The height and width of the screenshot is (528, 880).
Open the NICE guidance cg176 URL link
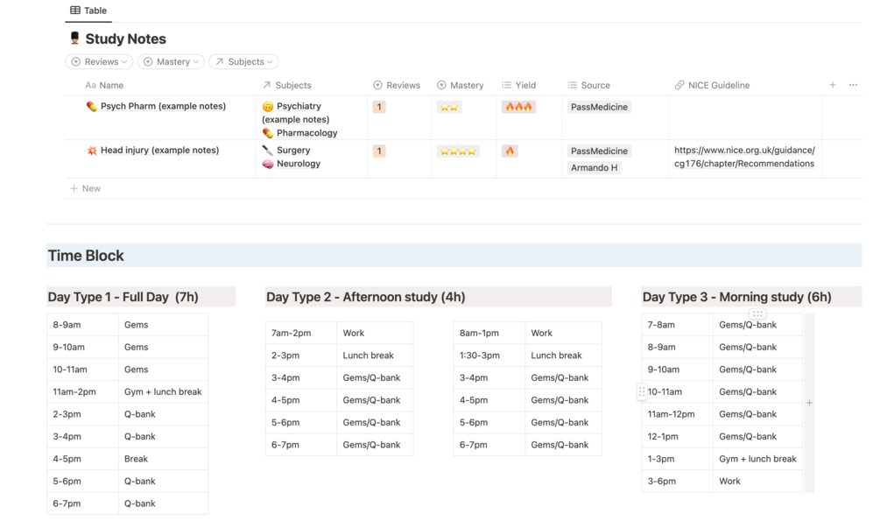tap(744, 157)
